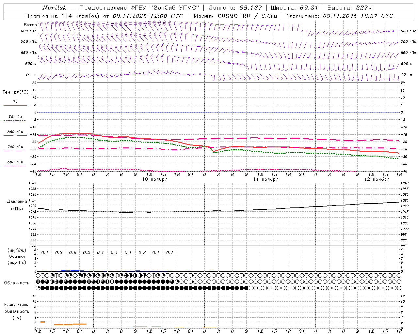The image size is (418, 334).
Task: Click '700 гПа' label in temperature legend
Action: [15, 147]
